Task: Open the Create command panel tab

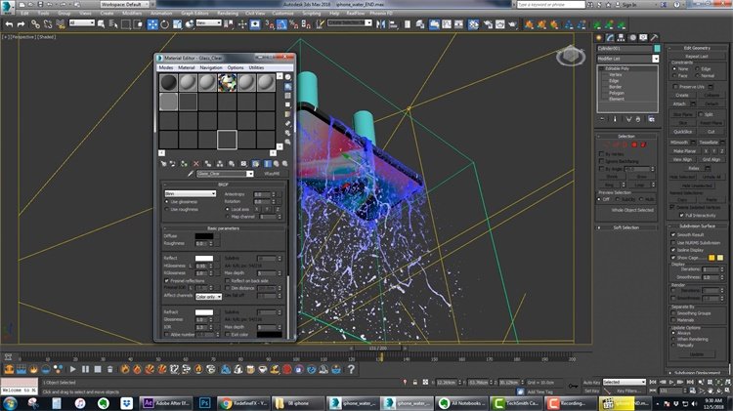Action: tap(599, 38)
